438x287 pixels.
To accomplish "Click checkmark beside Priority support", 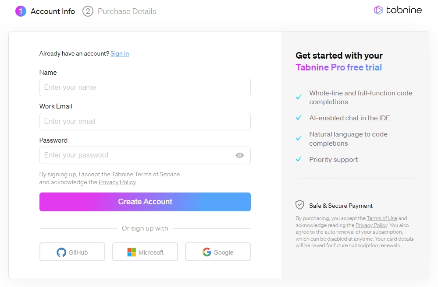I will click(x=299, y=159).
